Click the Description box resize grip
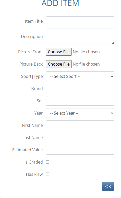121x198 pixels. pos(113,43)
